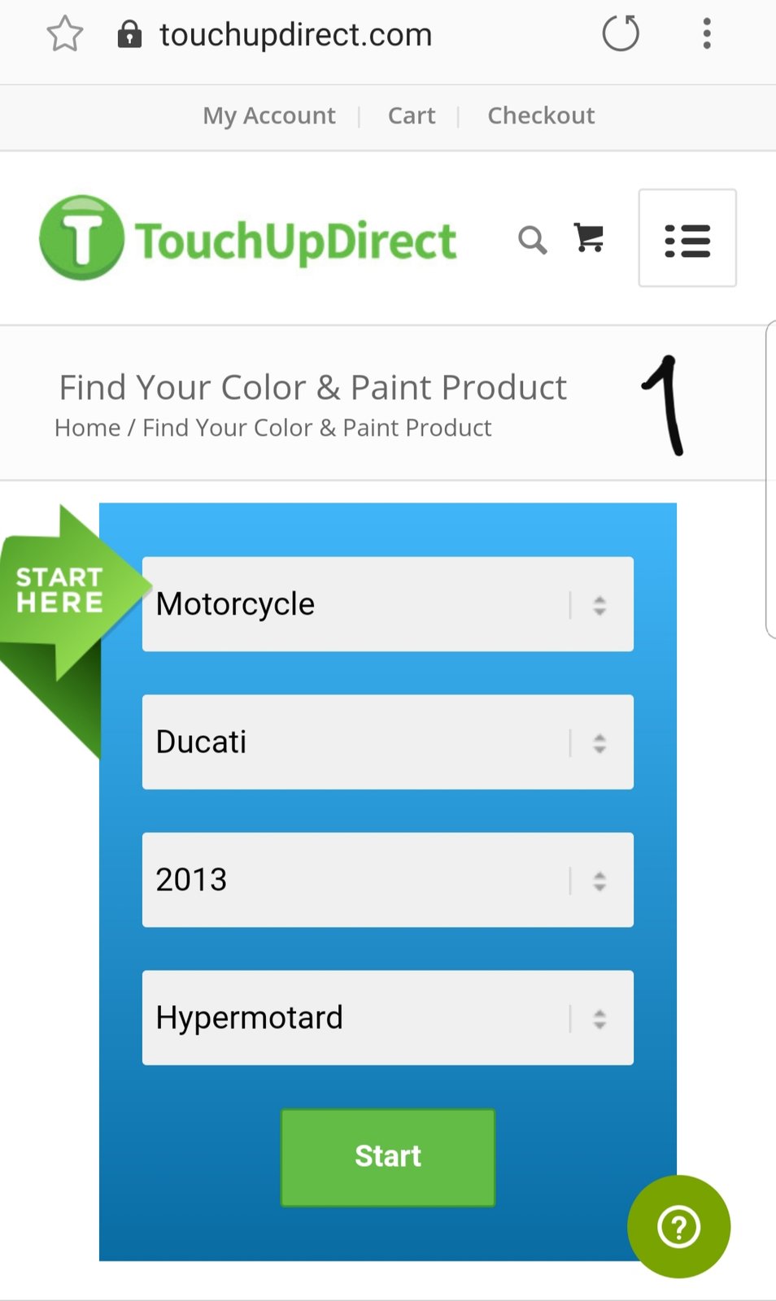The height and width of the screenshot is (1301, 776).
Task: View the shopping cart icon
Action: 589,238
